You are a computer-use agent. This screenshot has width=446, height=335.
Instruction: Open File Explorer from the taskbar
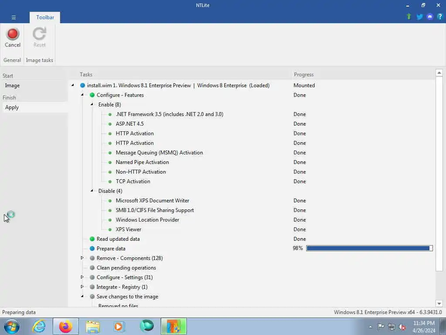pyautogui.click(x=93, y=326)
